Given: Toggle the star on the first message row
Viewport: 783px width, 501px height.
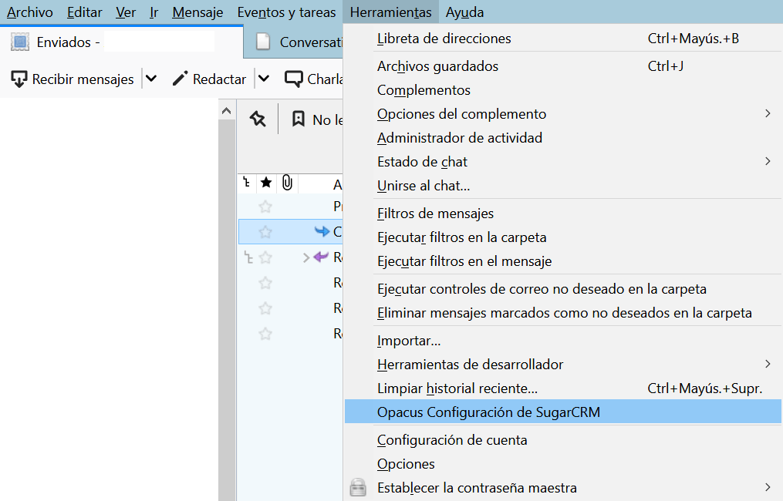Looking at the screenshot, I should pos(265,207).
